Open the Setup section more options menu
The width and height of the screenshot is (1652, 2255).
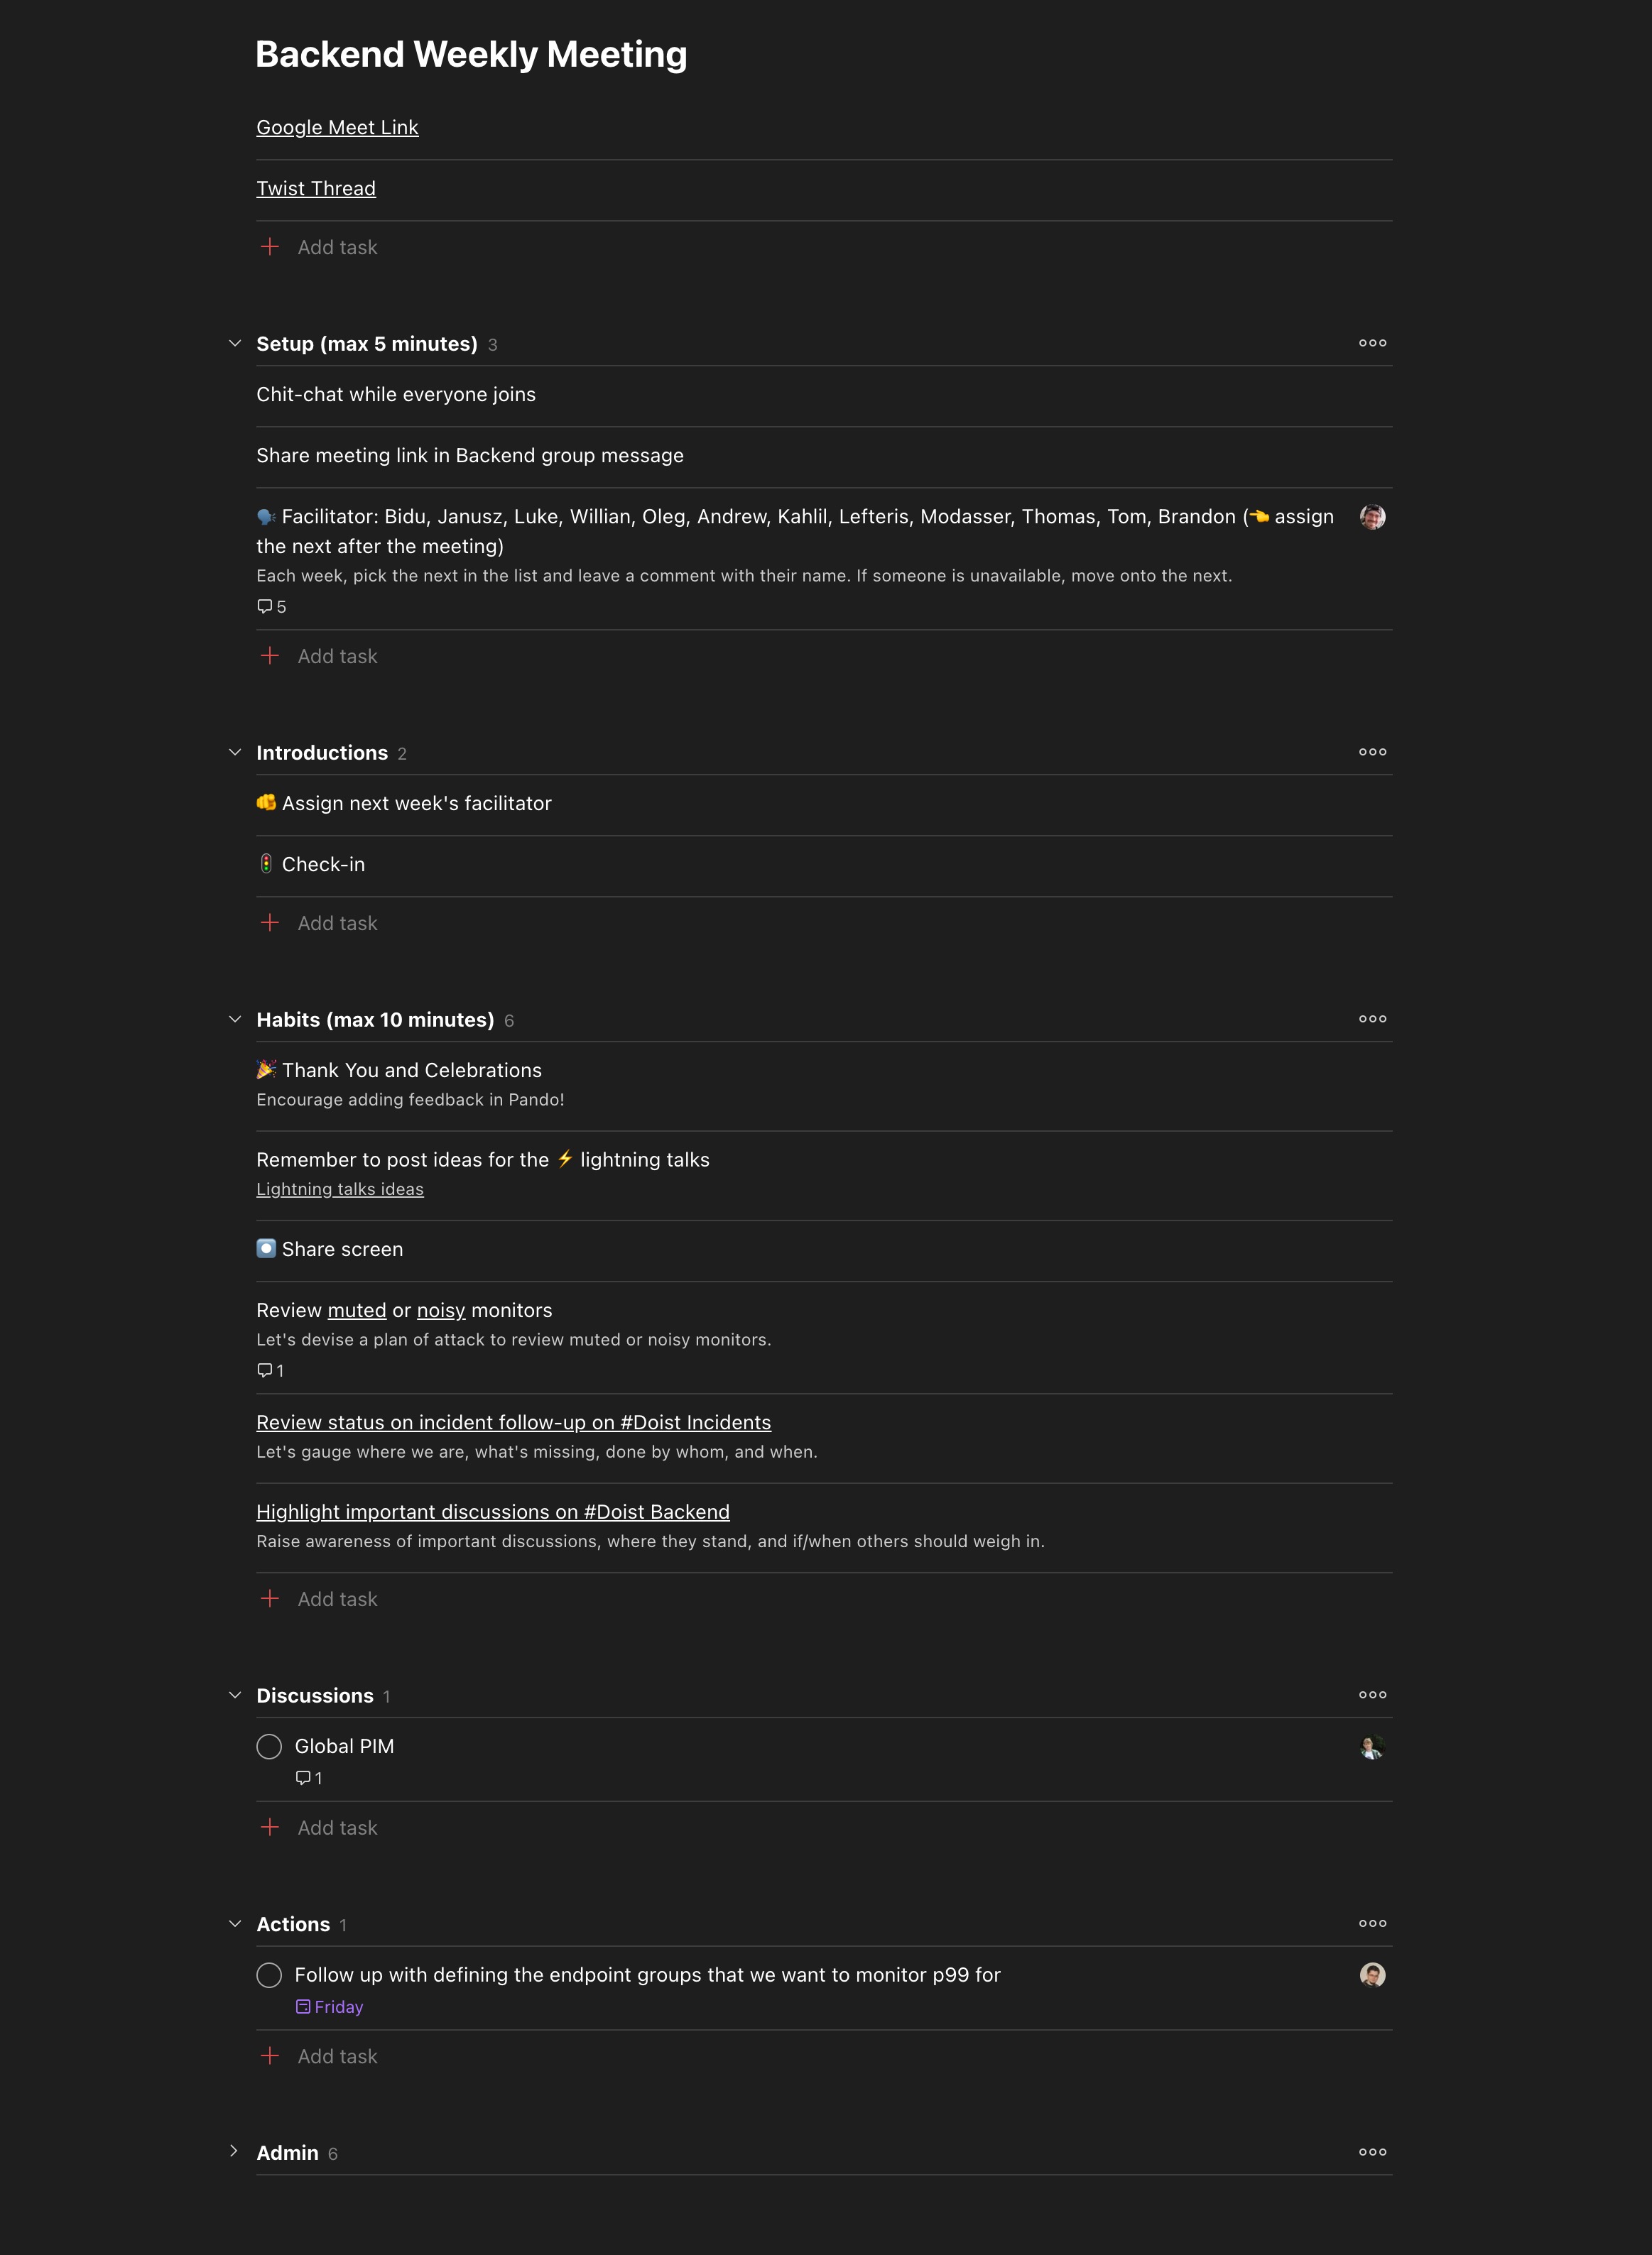pos(1372,343)
